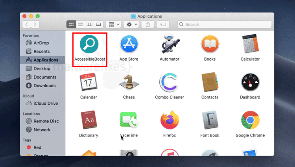295x167 pixels.
Task: Go back with the left arrow
Action: 27,24
